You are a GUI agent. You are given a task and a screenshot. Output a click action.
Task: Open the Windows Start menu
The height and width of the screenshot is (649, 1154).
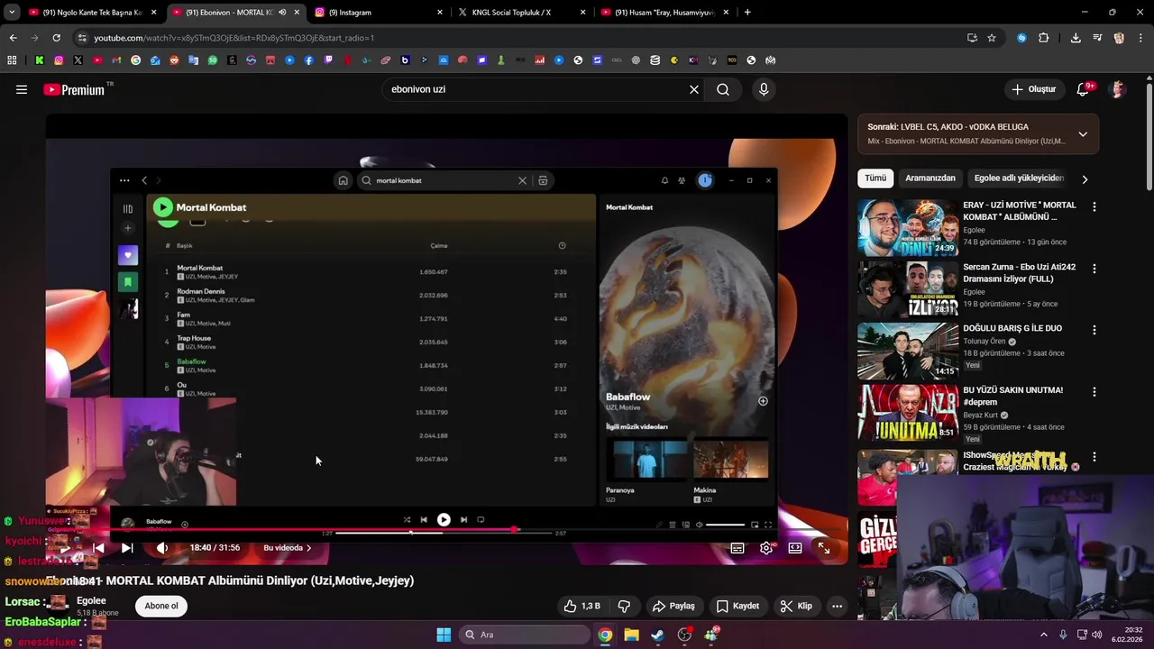[x=444, y=635]
